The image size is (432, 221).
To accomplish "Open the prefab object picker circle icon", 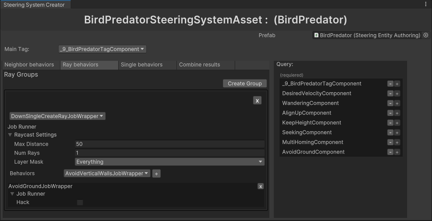I will (425, 36).
